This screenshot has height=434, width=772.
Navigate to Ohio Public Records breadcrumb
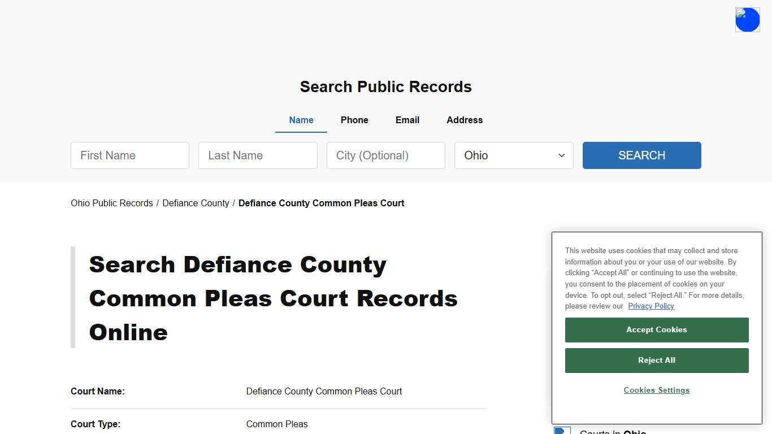coord(111,203)
